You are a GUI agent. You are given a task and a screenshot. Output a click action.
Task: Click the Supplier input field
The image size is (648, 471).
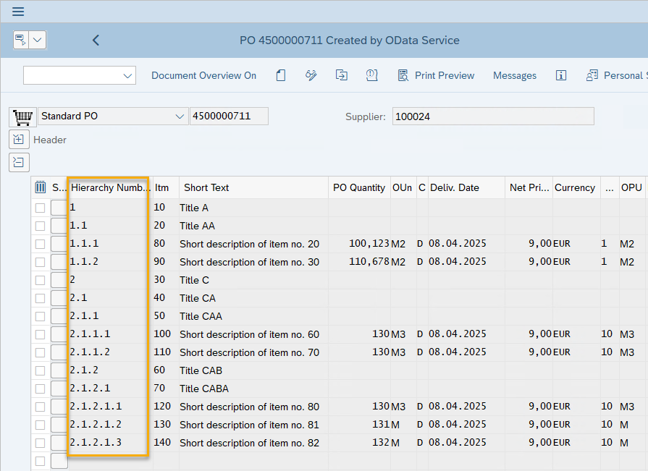(x=492, y=116)
